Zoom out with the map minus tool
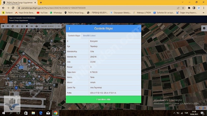207x116 pixels. [x=8, y=26]
